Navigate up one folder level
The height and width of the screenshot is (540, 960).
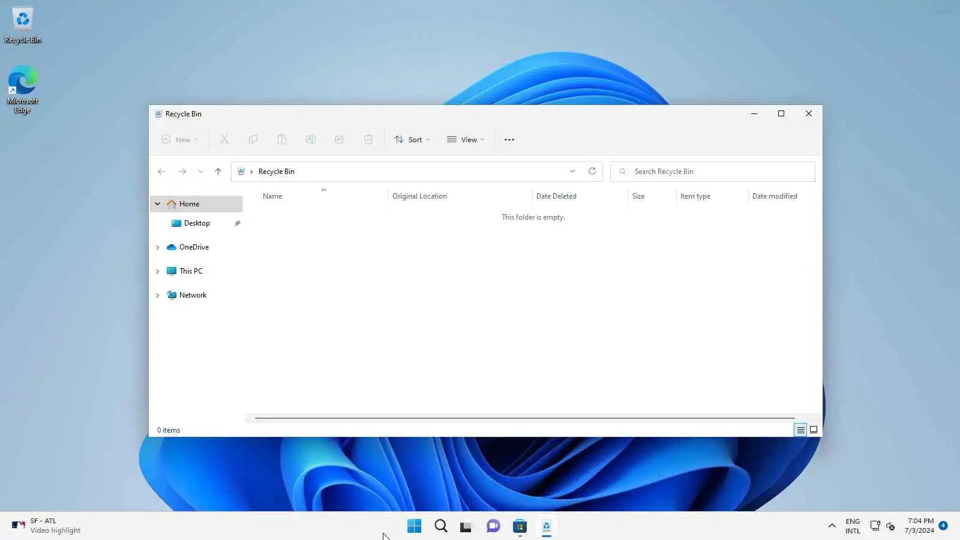pyautogui.click(x=218, y=172)
